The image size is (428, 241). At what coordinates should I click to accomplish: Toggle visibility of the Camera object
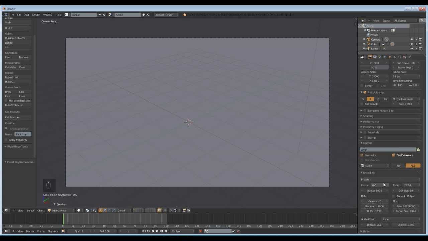(x=412, y=39)
